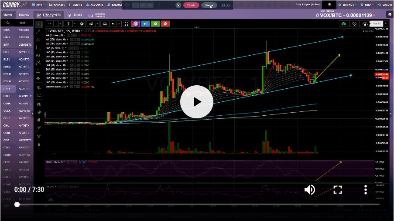Image resolution: width=394 pixels, height=221 pixels.
Task: Mute the video using the speaker icon
Action: pos(310,190)
